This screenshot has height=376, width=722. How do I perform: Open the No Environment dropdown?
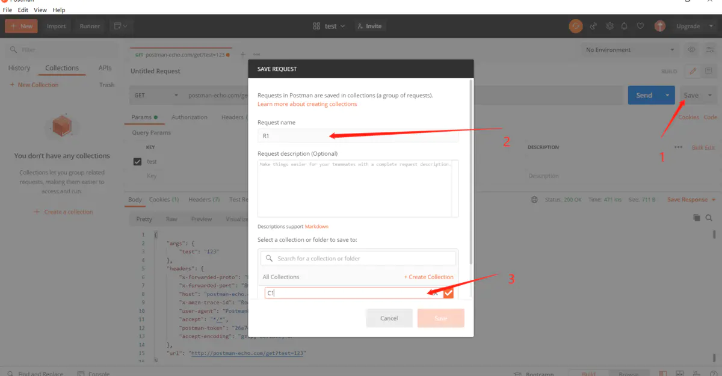(x=630, y=50)
